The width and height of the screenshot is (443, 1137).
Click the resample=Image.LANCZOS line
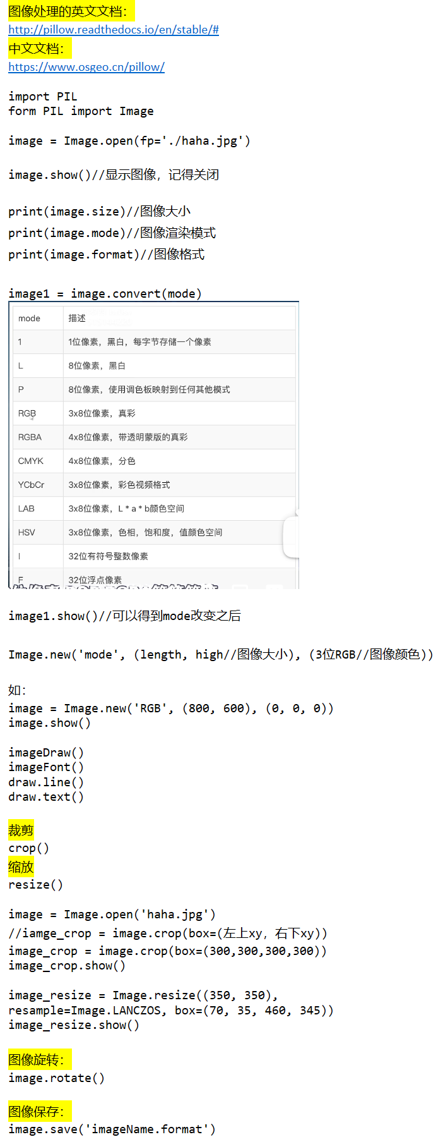click(171, 1011)
